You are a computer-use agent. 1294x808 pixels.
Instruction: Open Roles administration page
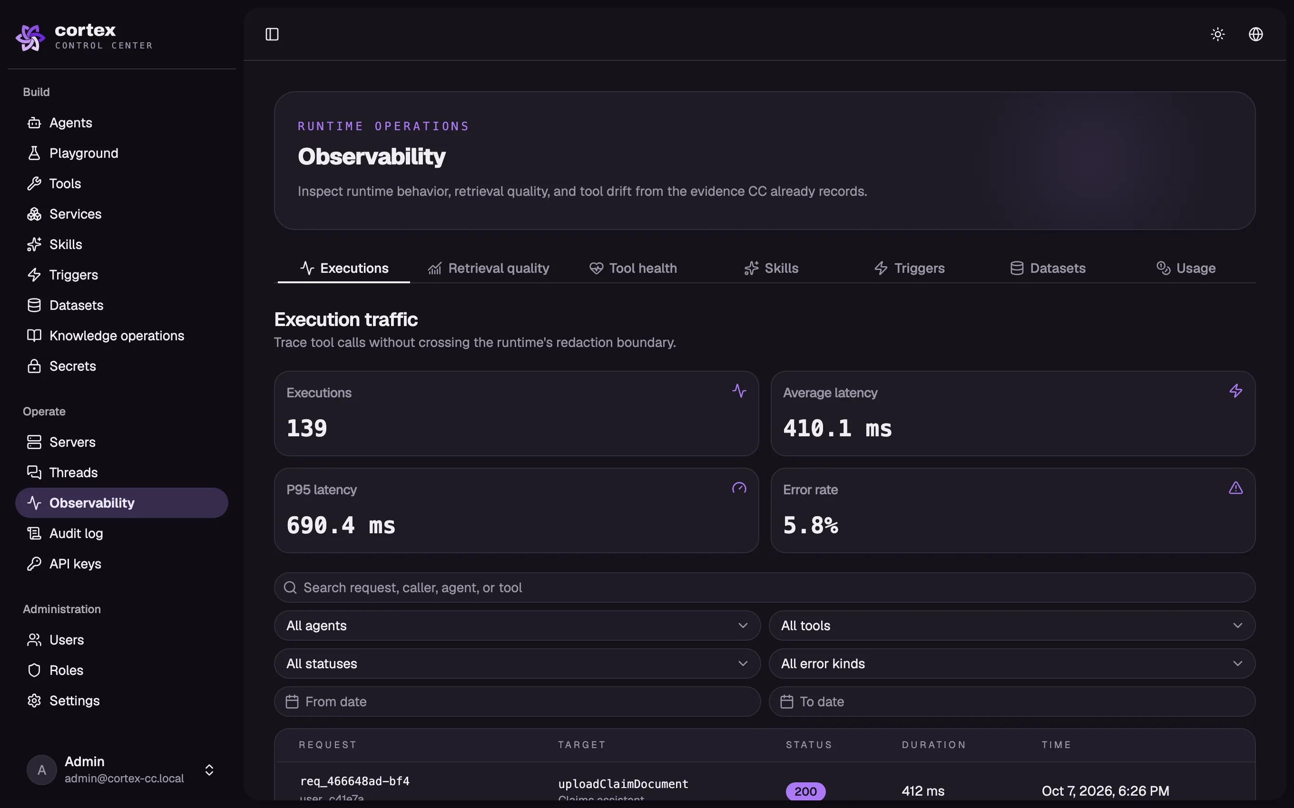tap(122, 671)
